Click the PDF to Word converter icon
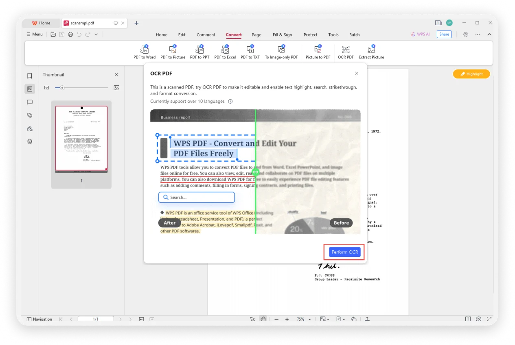This screenshot has width=515, height=345. coord(145,52)
